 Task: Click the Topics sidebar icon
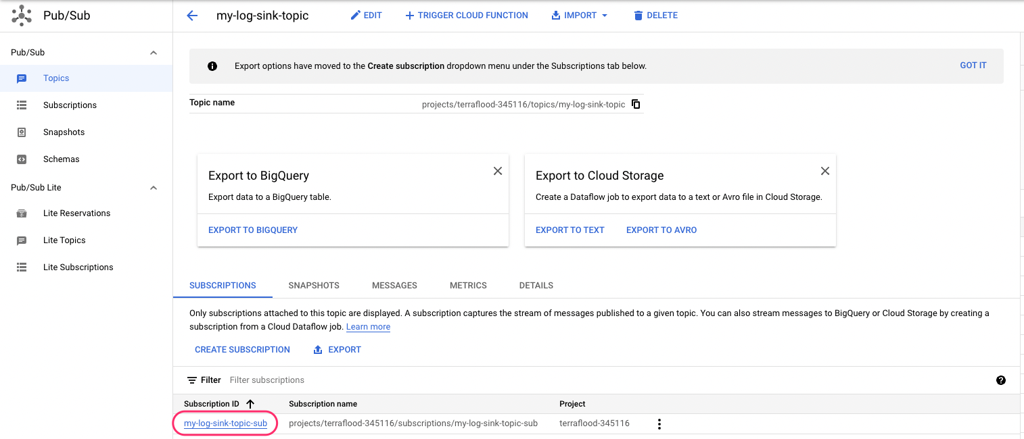22,78
